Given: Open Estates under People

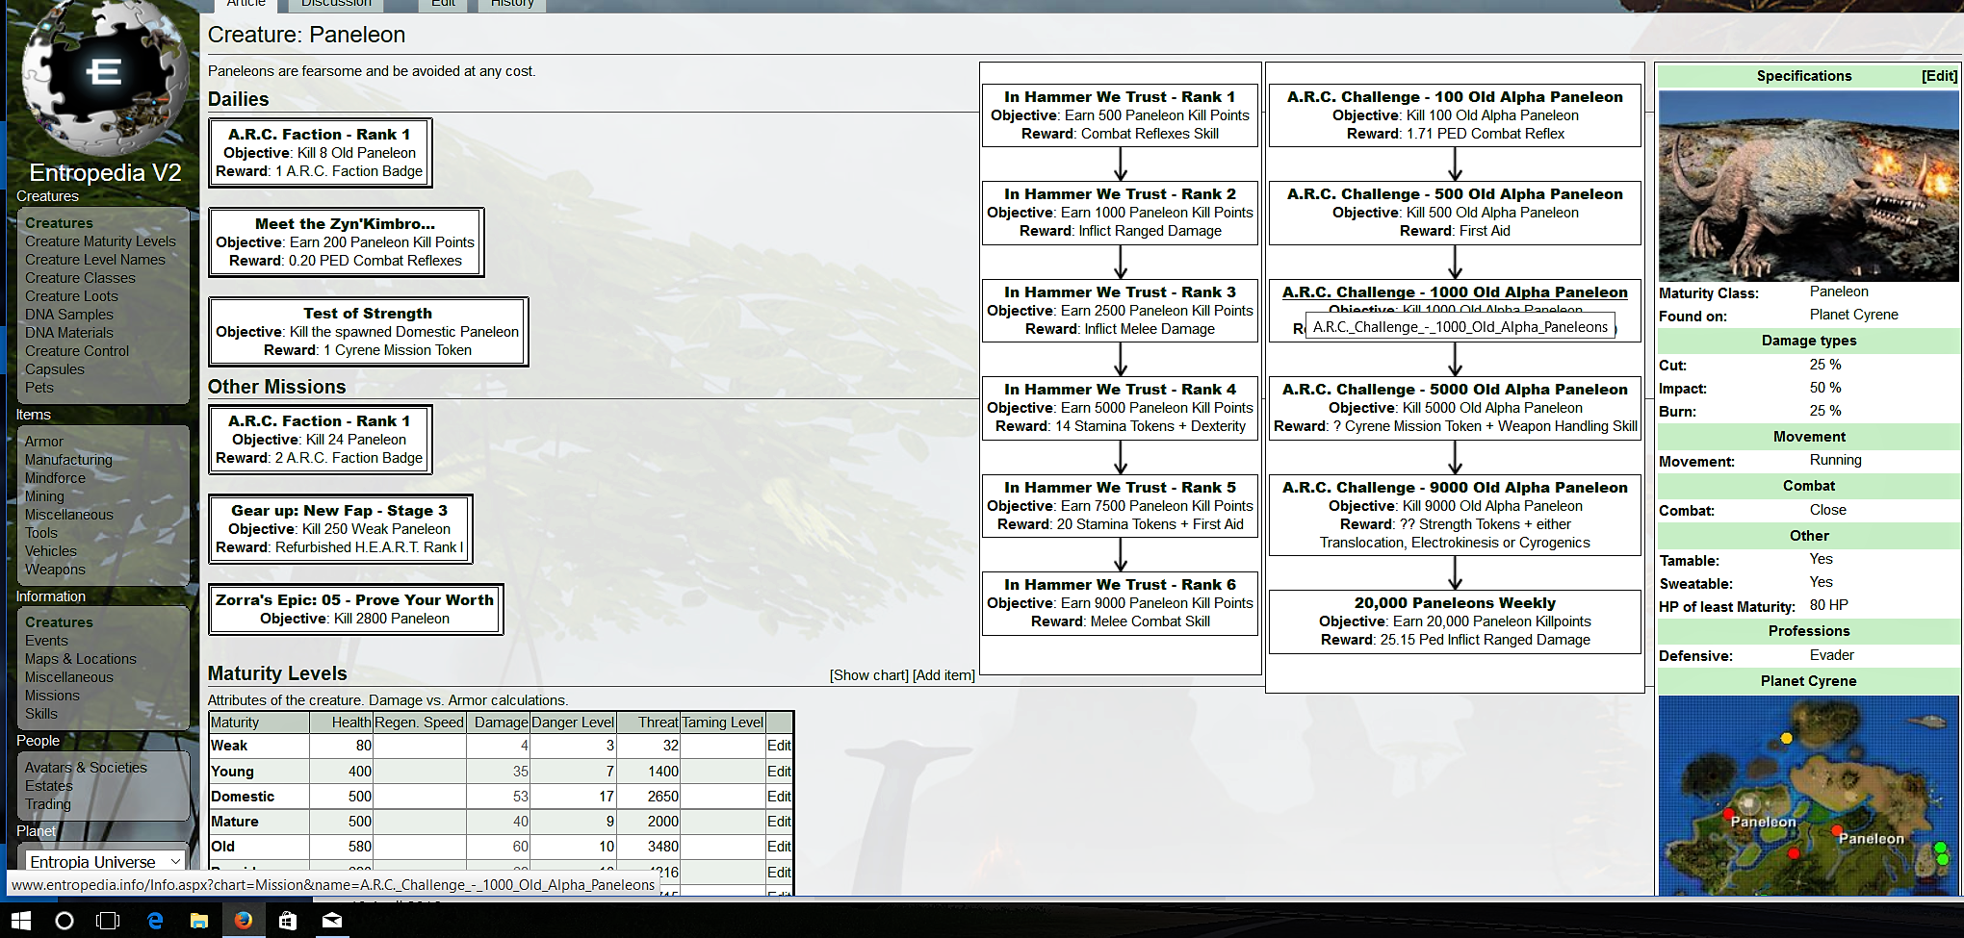Looking at the screenshot, I should [49, 786].
